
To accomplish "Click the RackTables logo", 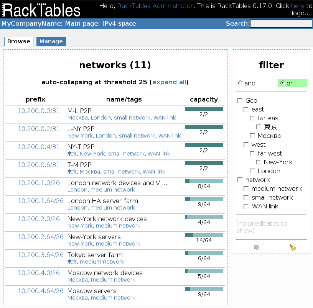I will 41,10.
